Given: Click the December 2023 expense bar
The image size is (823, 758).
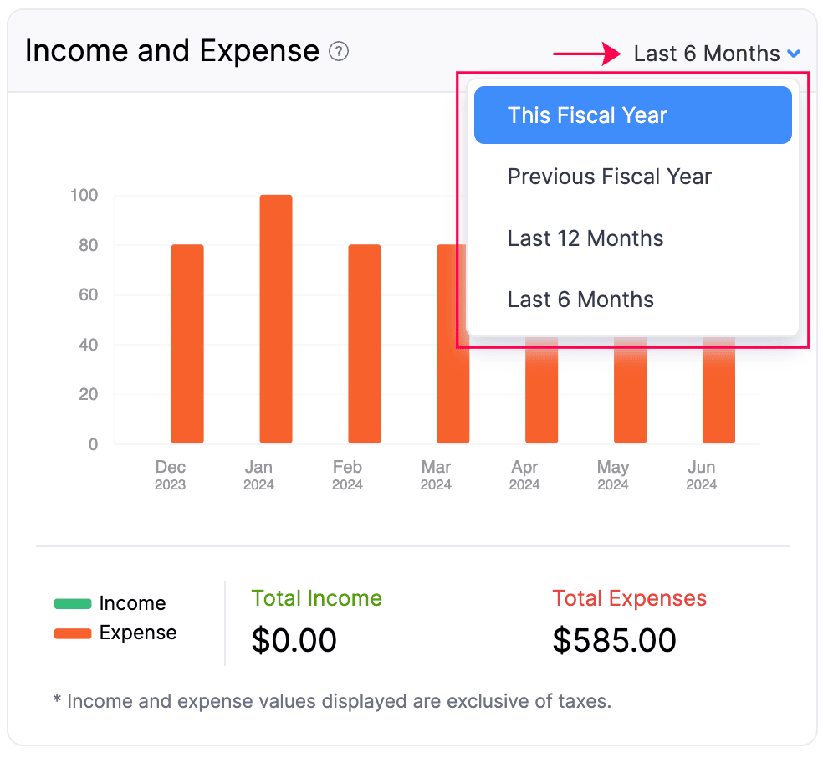Looking at the screenshot, I should pos(187,343).
